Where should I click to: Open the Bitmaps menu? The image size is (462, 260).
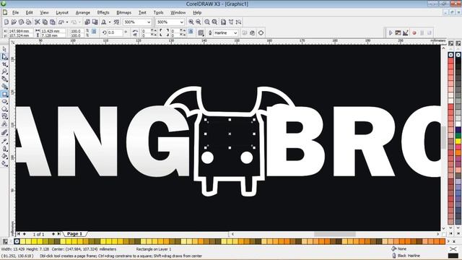click(x=123, y=13)
